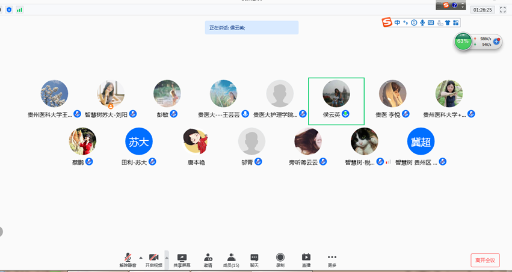Click the 邀请 invite participants icon
Screen dimensions: 512x272
tap(208, 260)
